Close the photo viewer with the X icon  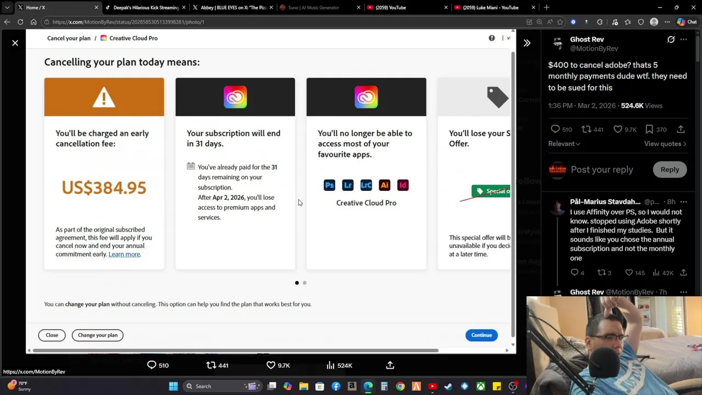tap(15, 43)
